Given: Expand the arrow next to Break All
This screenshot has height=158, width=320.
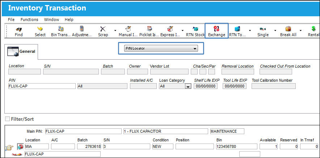Looking at the screenshot, I should point(300,31).
